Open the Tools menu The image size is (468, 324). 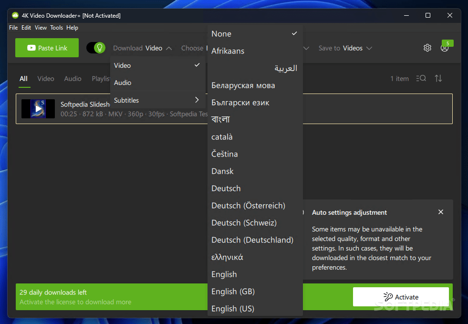pyautogui.click(x=56, y=28)
